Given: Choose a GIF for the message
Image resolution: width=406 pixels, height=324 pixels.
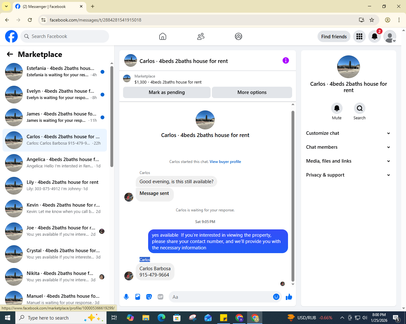Looking at the screenshot, I should [160, 297].
